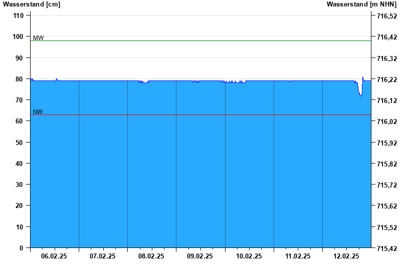
Task: Click the 715,92 value on right axis
Action: tap(386, 143)
